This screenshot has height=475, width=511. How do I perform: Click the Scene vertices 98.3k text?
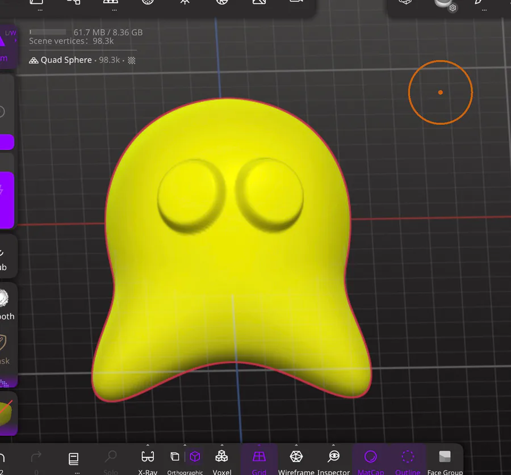[x=72, y=41]
